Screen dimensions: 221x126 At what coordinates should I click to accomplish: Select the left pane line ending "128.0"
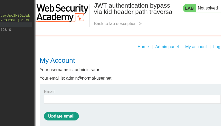click(6, 30)
